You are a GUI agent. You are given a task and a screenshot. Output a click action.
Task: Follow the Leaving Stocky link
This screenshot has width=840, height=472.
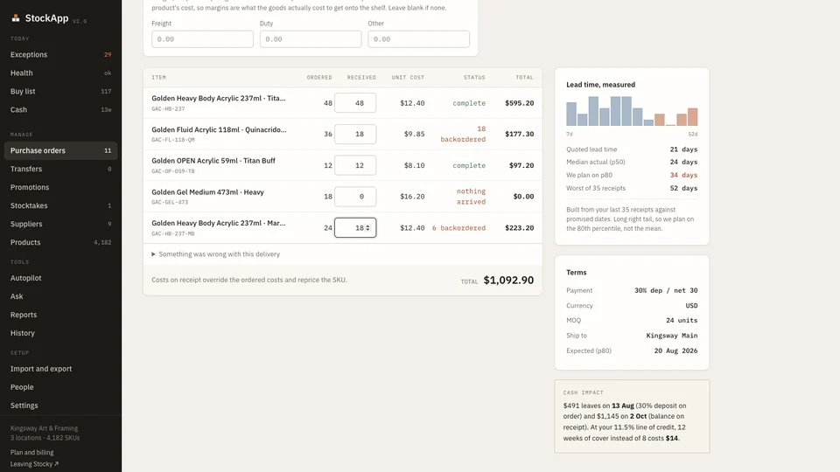click(x=34, y=464)
